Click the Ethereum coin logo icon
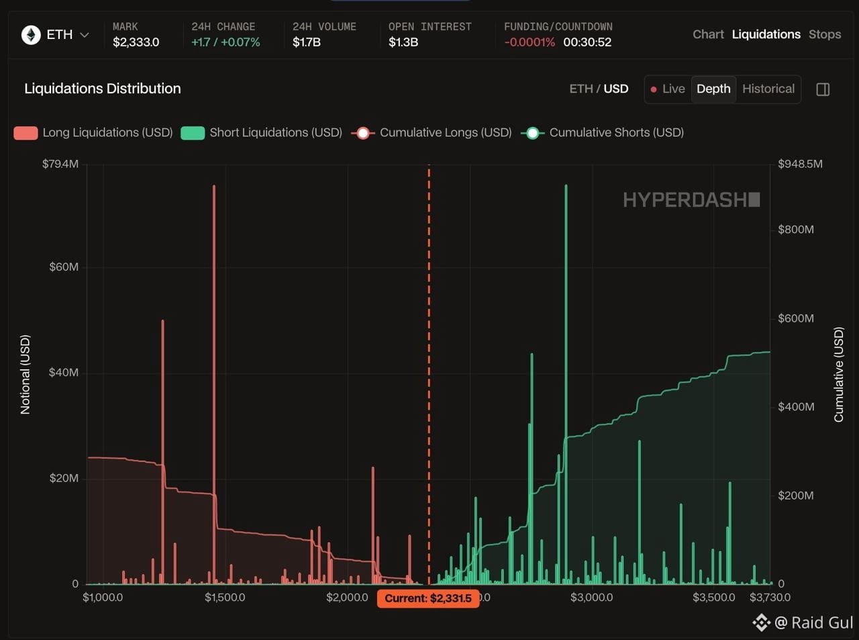 31,35
